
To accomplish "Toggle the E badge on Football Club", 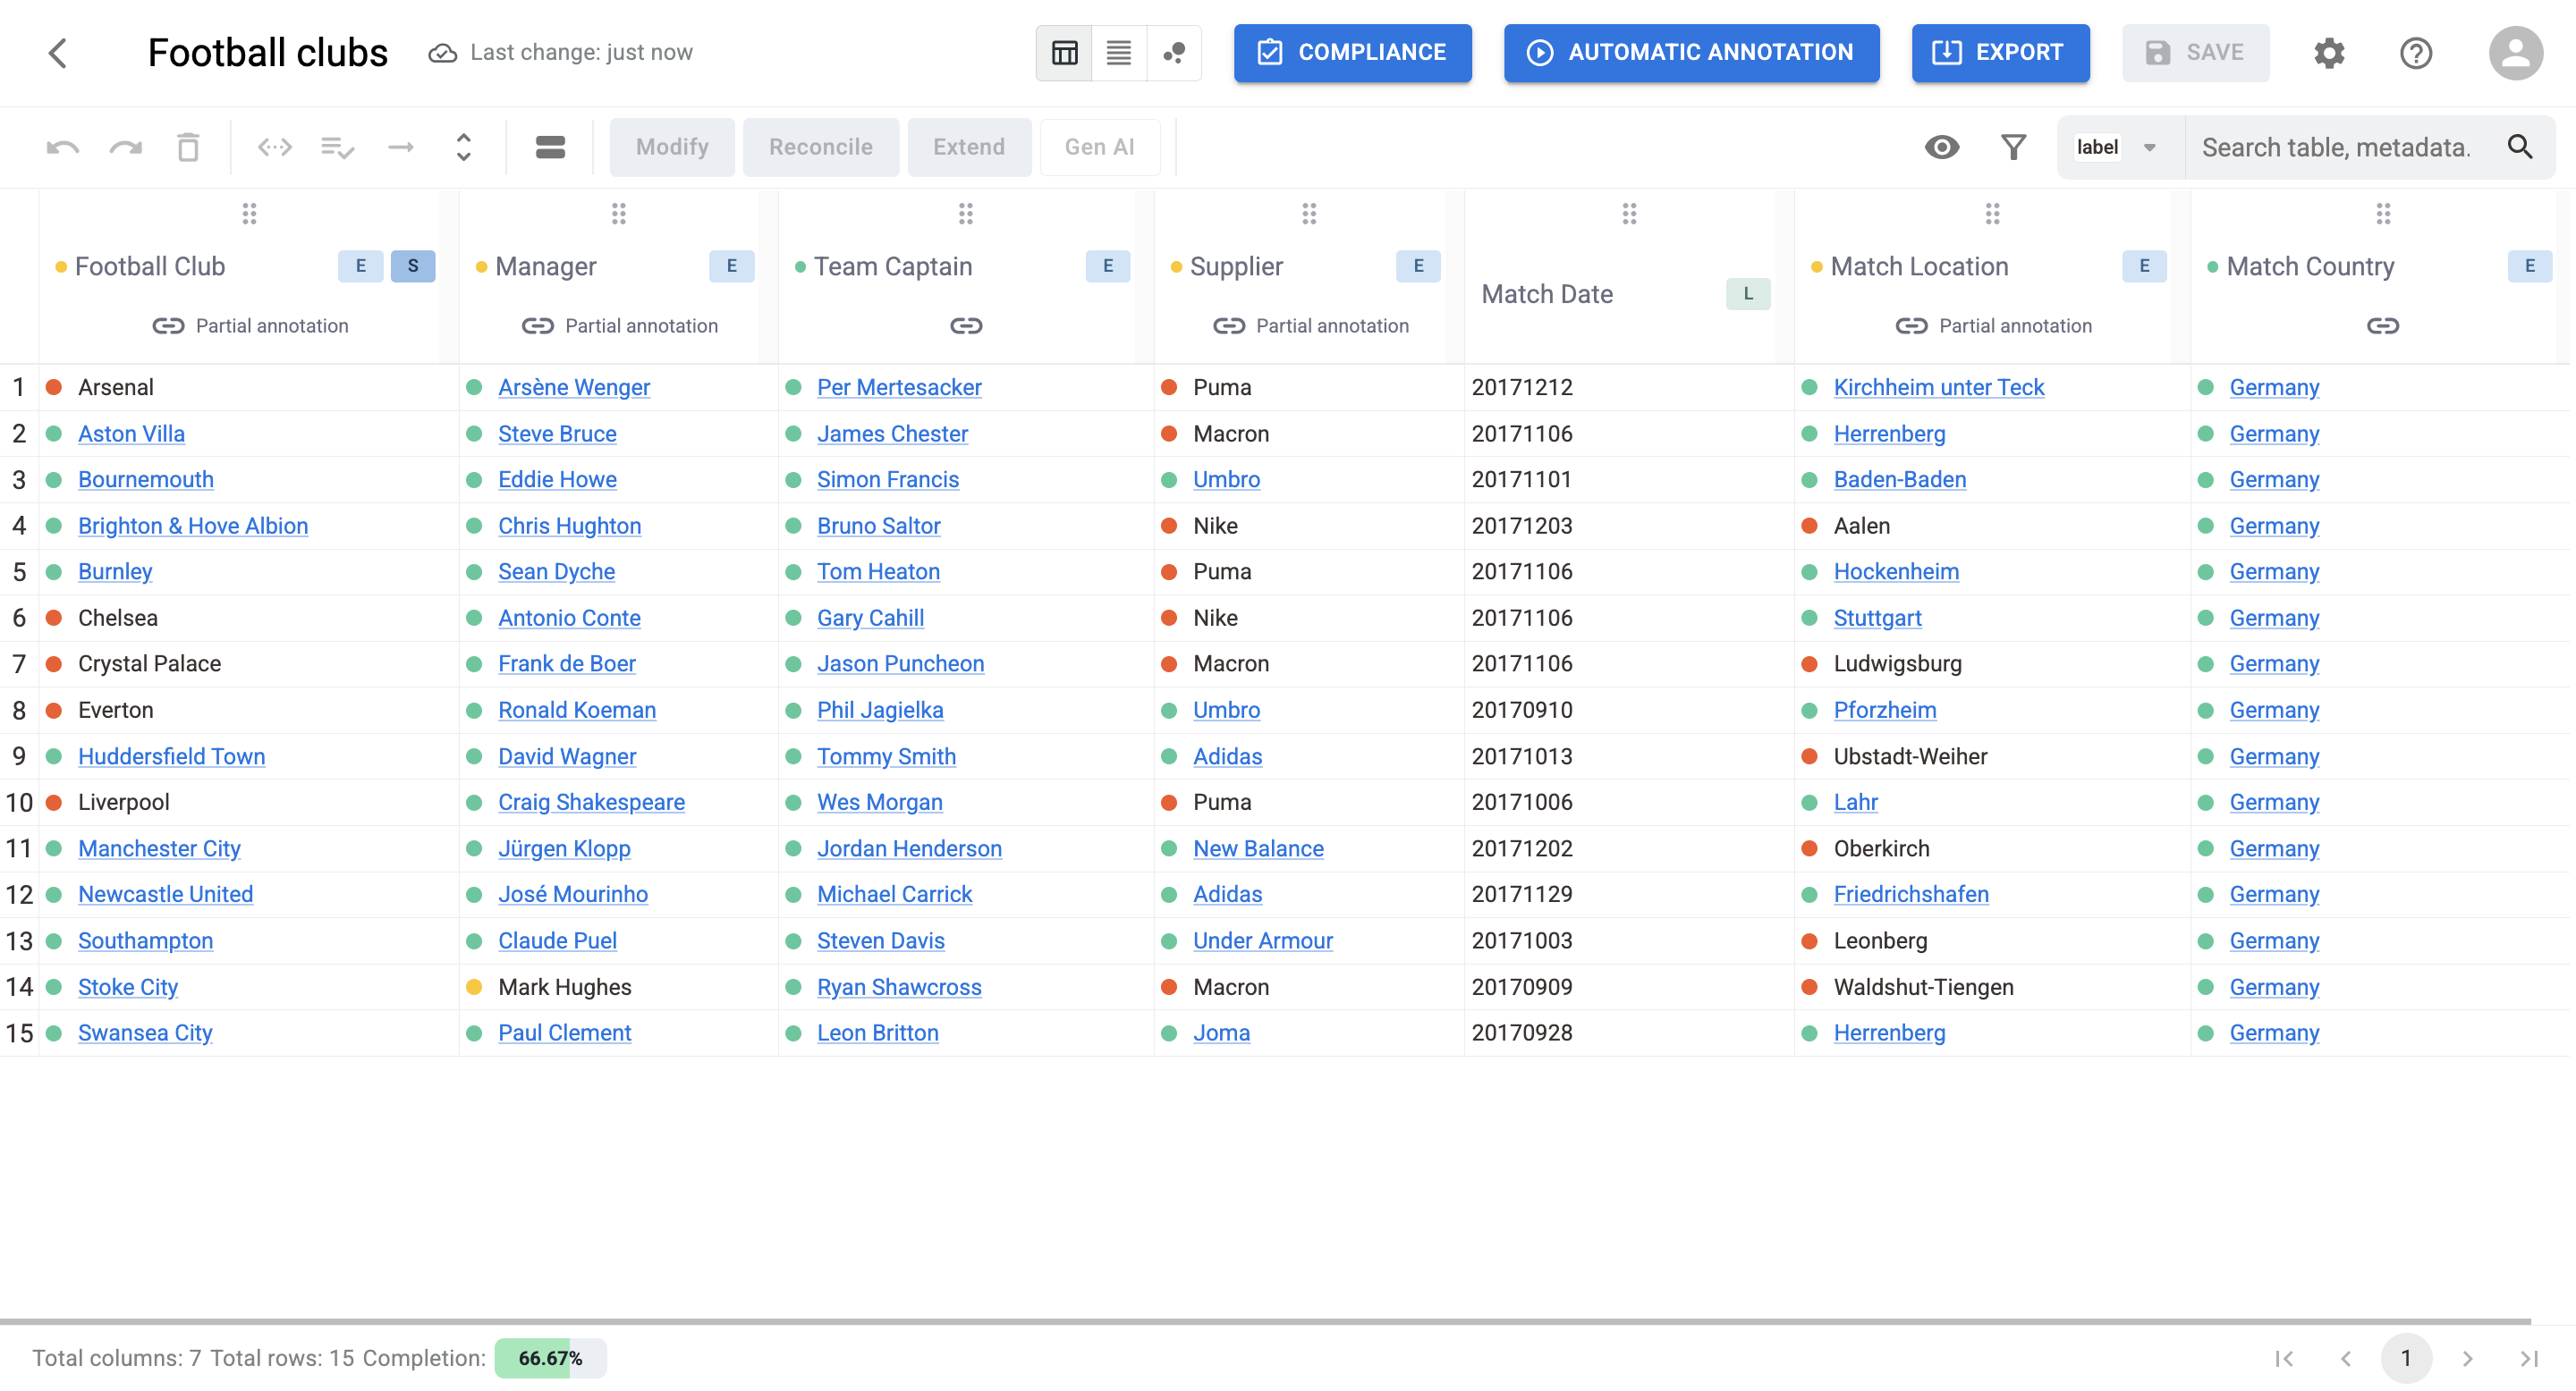I will (x=361, y=266).
